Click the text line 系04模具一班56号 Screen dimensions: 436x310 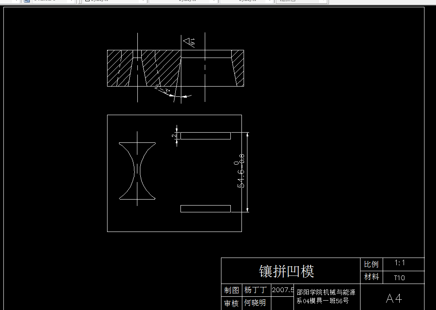click(x=323, y=301)
